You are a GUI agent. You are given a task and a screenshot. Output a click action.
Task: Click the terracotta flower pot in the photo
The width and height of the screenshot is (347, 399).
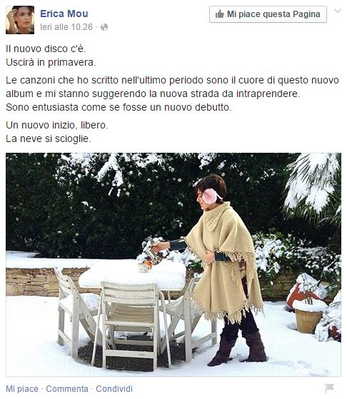tap(308, 318)
